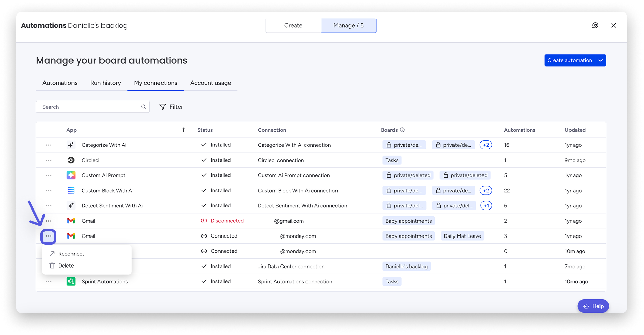The width and height of the screenshot is (644, 335).
Task: Click the Create automation button
Action: [x=570, y=60]
